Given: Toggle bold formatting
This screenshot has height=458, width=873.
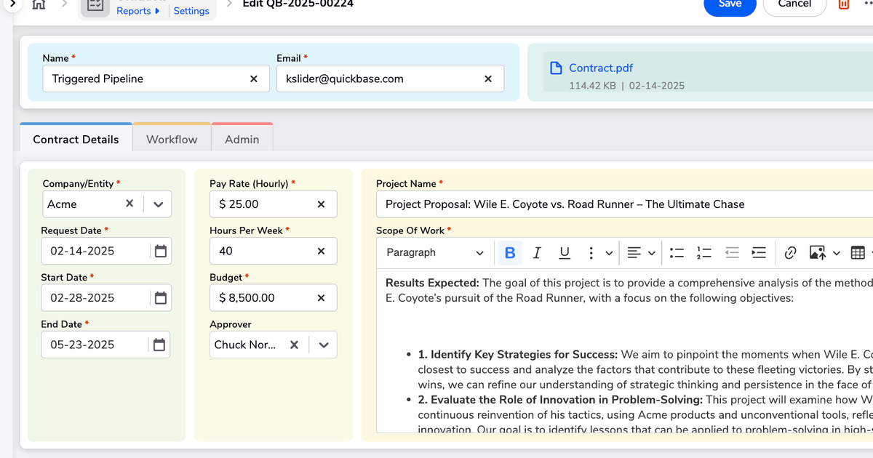Looking at the screenshot, I should pos(510,252).
